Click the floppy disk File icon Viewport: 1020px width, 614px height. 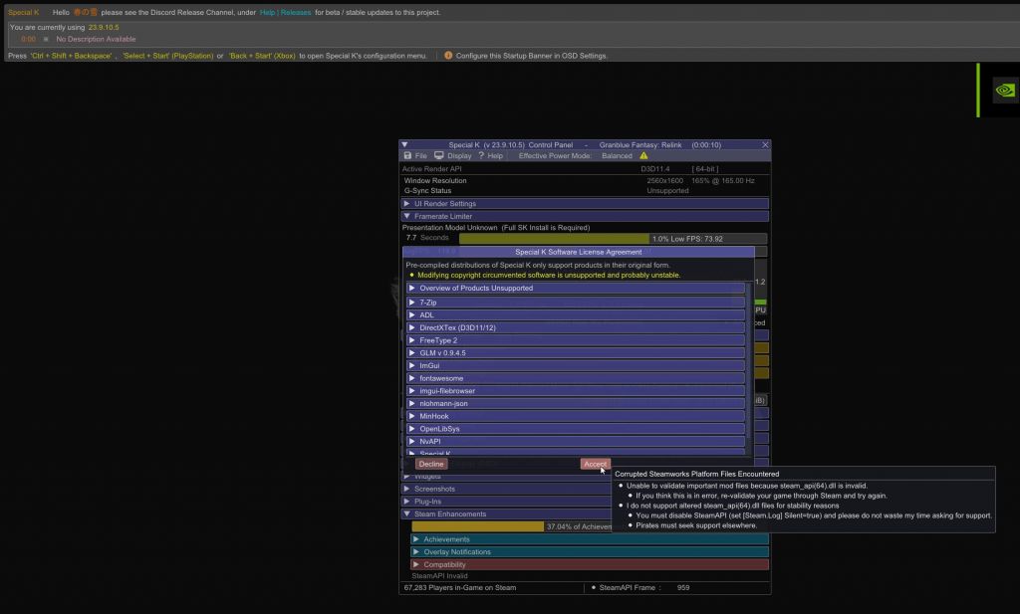coord(406,156)
